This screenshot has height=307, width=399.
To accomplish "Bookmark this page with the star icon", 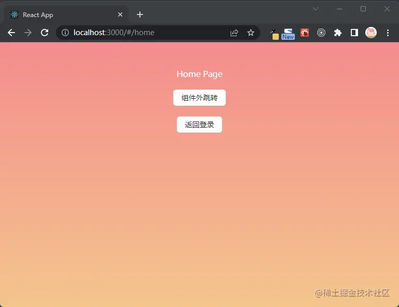I will tap(251, 33).
